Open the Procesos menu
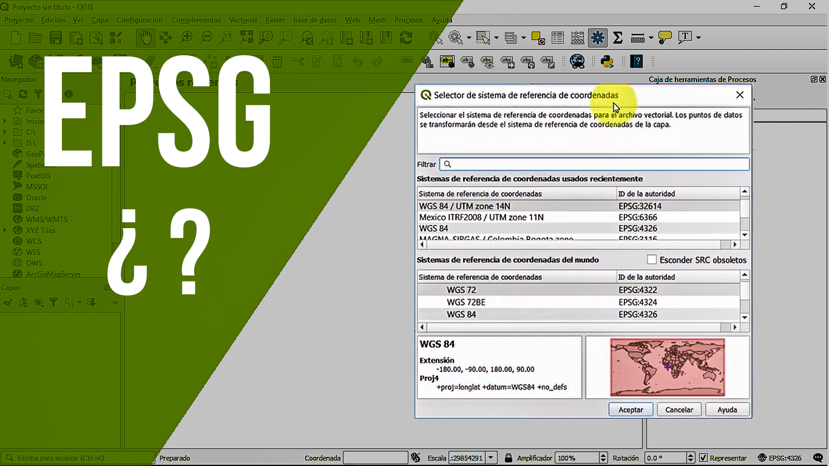 [408, 20]
